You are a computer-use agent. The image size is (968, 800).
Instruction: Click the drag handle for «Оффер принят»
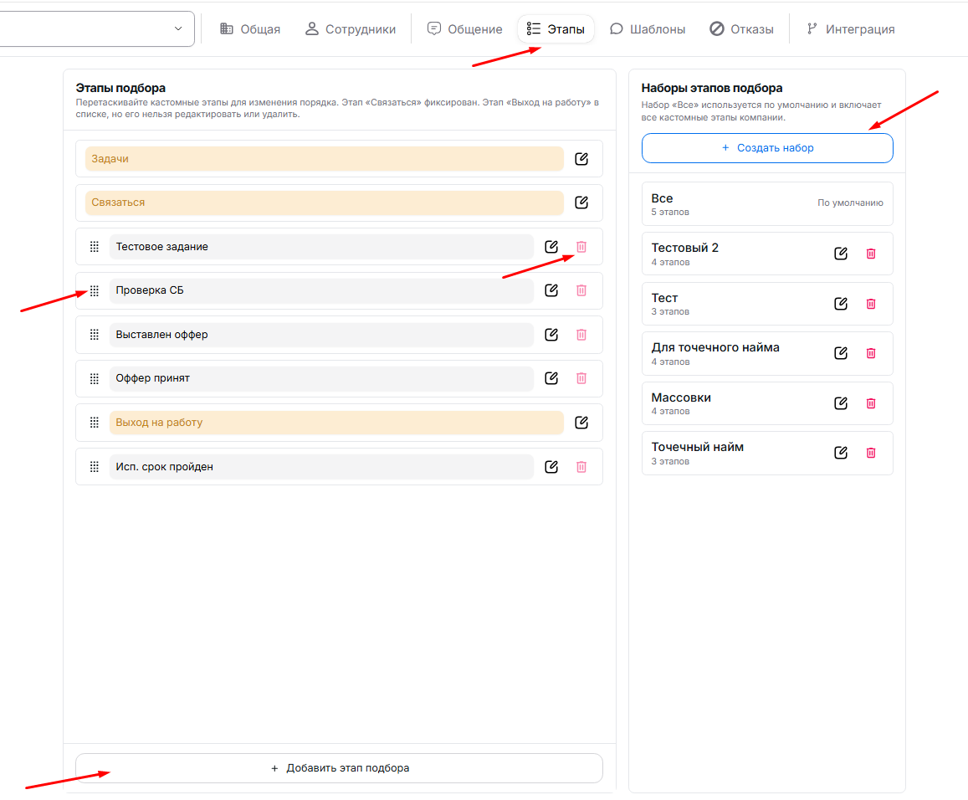(95, 379)
